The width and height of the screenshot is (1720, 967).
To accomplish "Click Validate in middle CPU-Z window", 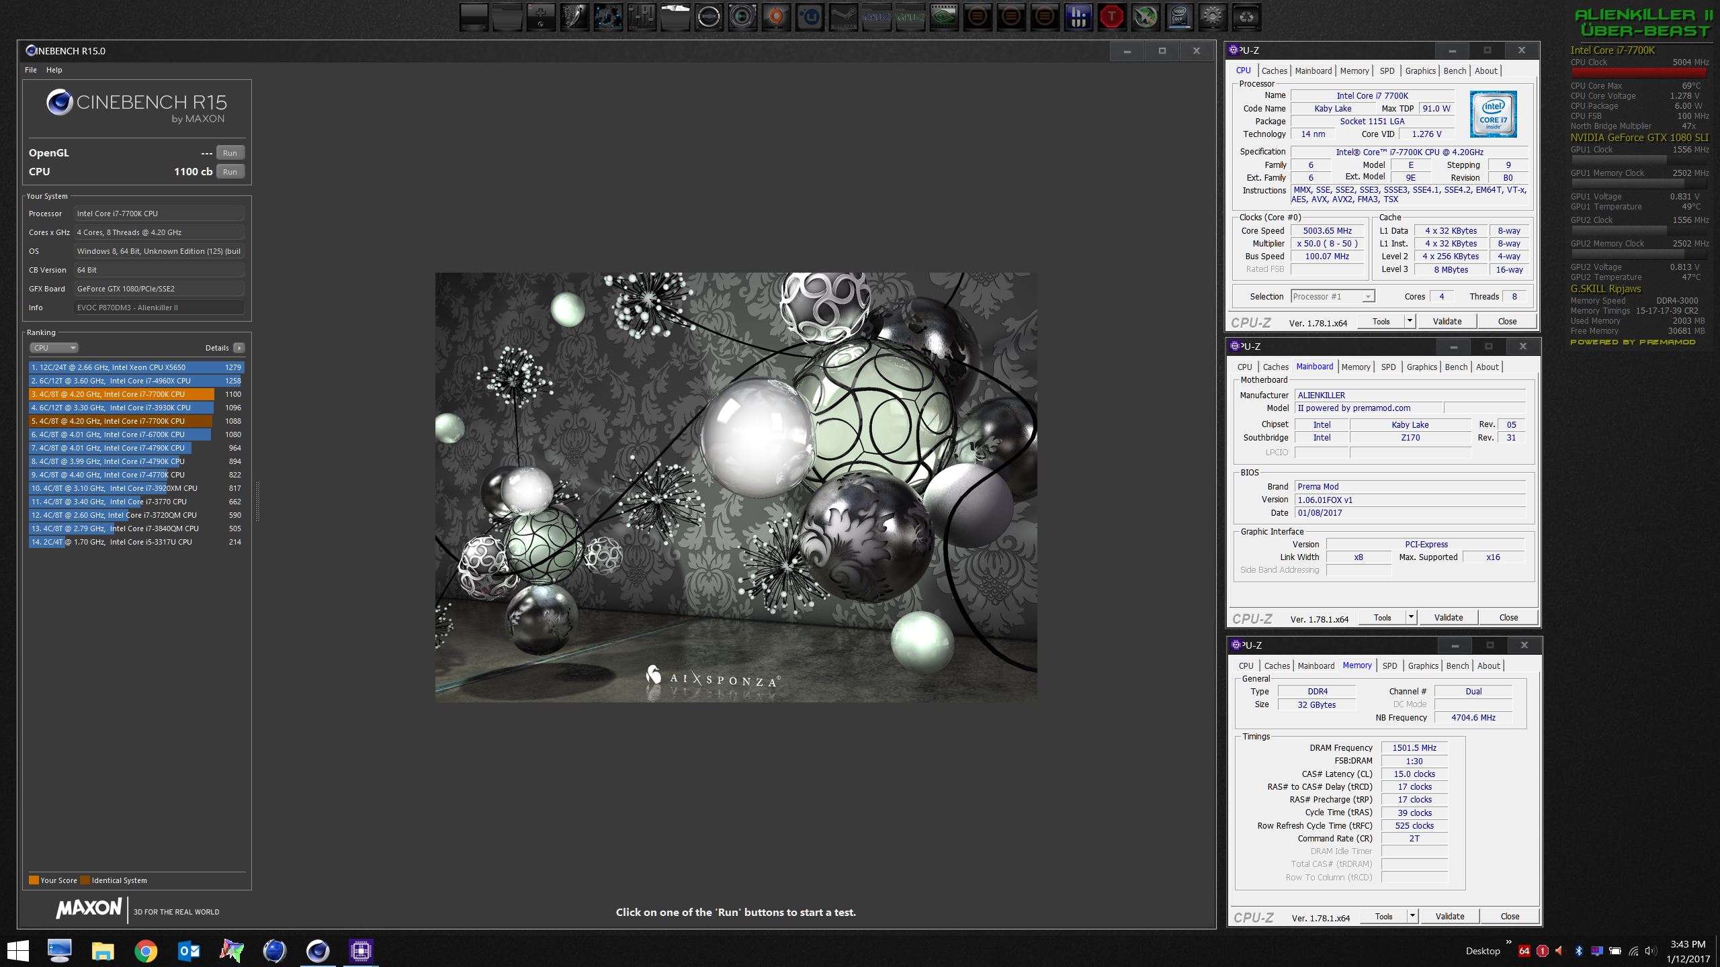I will (1449, 617).
